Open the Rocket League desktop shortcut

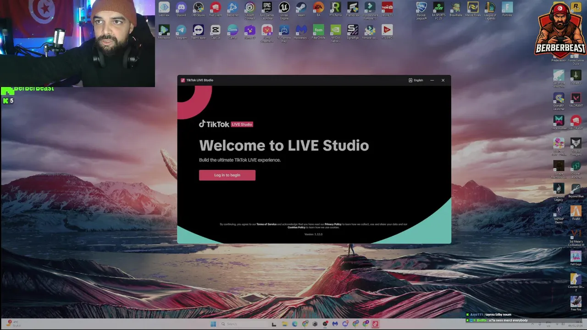[x=421, y=11]
